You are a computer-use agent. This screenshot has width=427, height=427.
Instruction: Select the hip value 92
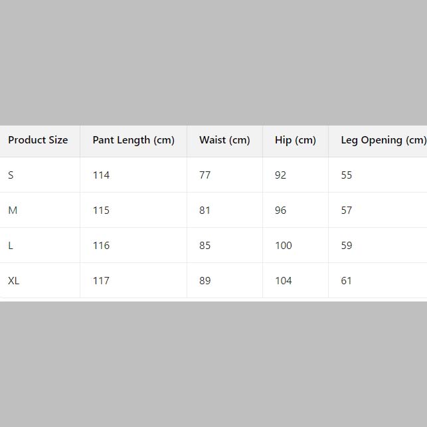click(x=281, y=175)
